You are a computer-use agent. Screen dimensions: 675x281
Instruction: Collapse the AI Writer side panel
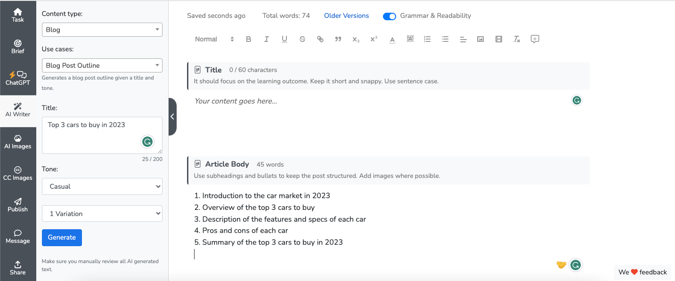coord(172,117)
